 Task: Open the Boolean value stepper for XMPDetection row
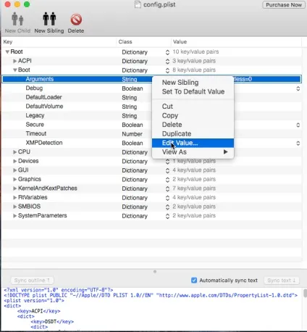click(x=298, y=144)
